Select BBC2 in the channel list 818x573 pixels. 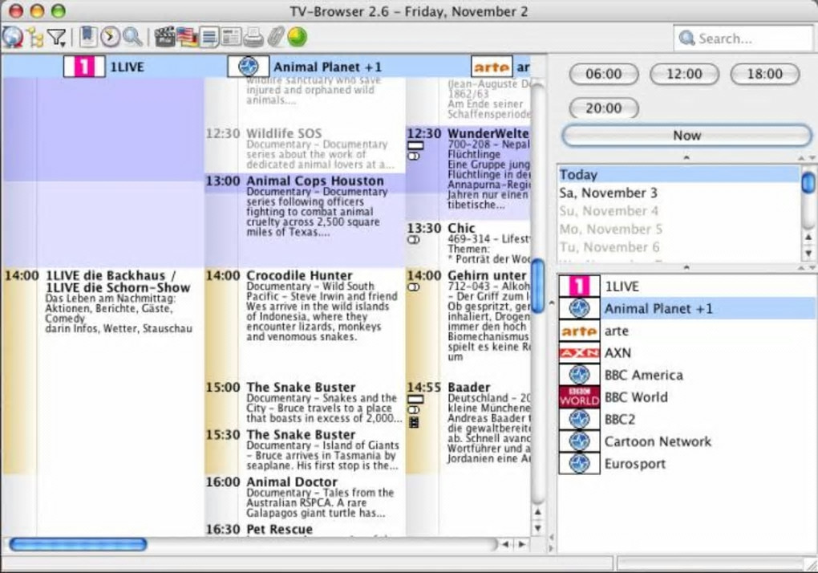pos(687,419)
